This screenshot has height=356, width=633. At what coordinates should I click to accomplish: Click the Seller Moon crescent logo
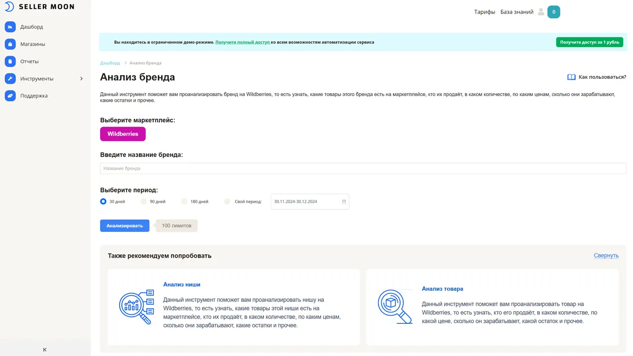pos(9,7)
